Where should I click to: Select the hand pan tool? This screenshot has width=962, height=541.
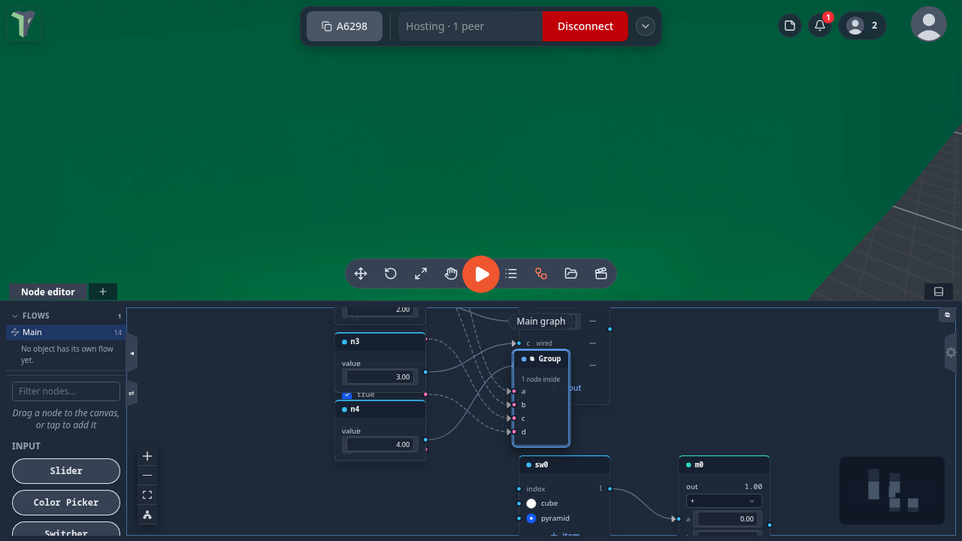(x=451, y=274)
